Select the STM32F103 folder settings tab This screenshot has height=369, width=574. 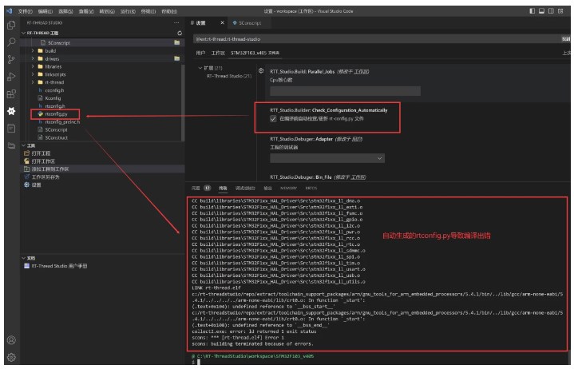pyautogui.click(x=255, y=53)
